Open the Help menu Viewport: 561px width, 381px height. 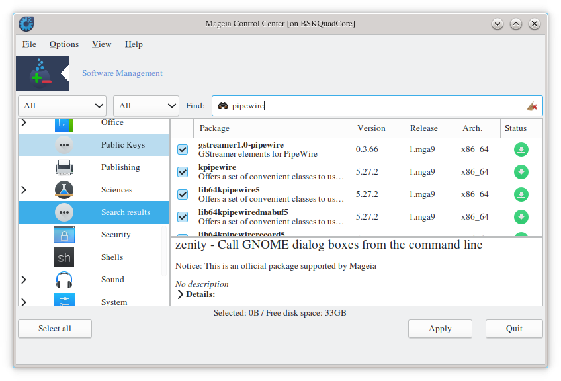coord(134,44)
